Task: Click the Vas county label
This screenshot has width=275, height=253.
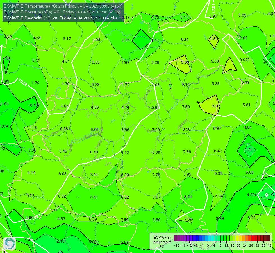Action: coord(55,134)
